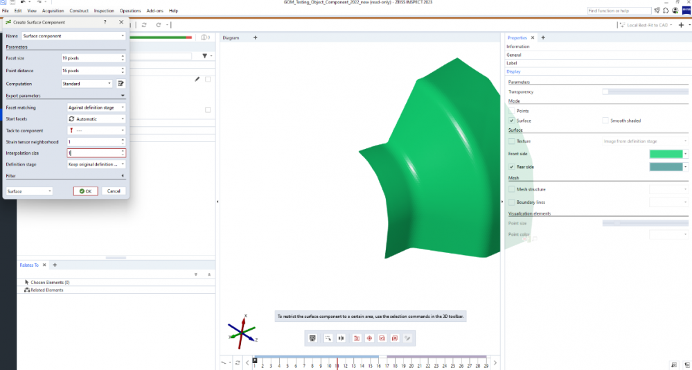Collapse the Expert parameters section
692x370 pixels.
(x=123, y=96)
